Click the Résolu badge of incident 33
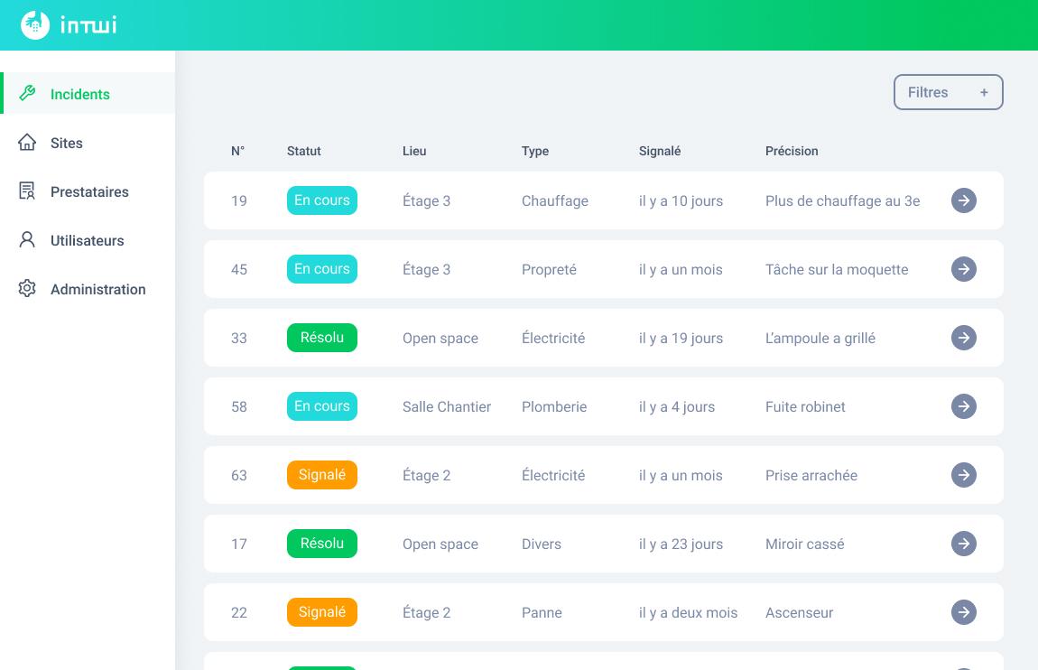 point(321,338)
